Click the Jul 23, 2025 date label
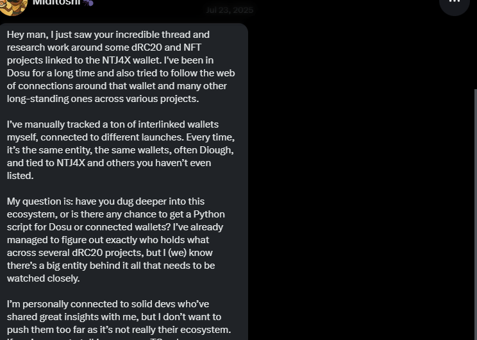This screenshot has height=340, width=477. coord(230,10)
